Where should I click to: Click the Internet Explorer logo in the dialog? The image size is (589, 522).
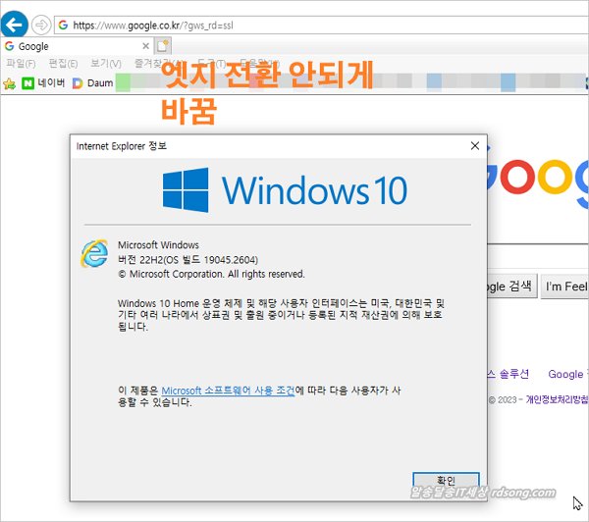[95, 253]
